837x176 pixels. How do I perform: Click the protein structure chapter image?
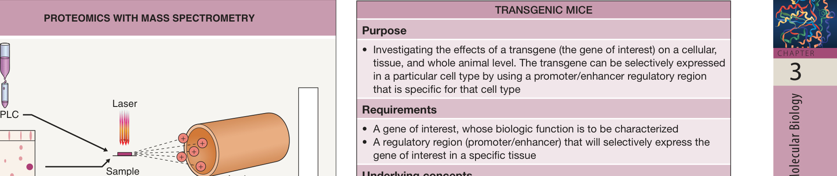[x=805, y=24]
